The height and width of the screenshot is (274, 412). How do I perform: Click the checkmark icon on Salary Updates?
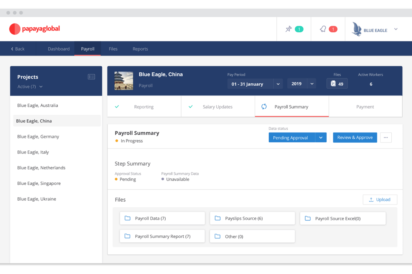pyautogui.click(x=190, y=106)
